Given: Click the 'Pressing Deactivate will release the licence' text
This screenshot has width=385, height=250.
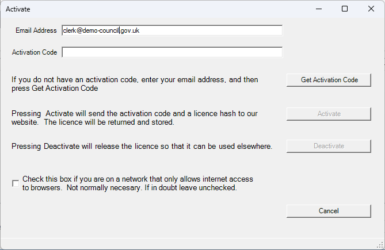Looking at the screenshot, I should coord(142,147).
